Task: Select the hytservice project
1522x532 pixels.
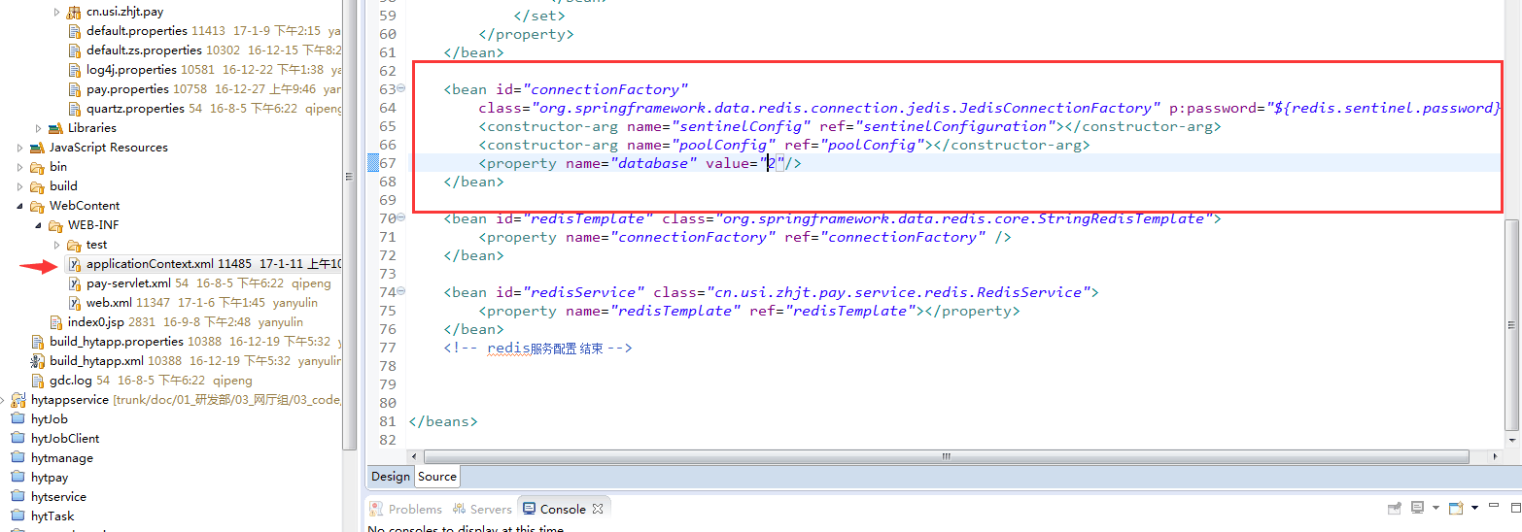Action: pos(58,497)
